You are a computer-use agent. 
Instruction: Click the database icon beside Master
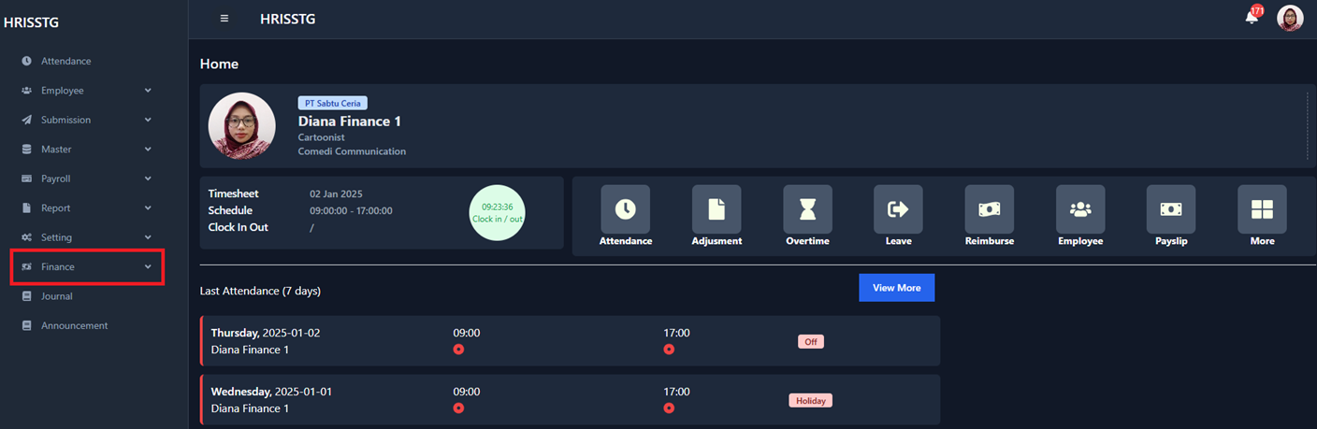pos(27,150)
